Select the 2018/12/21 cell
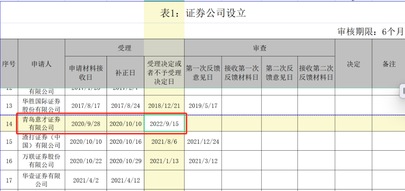This screenshot has width=405, height=191. pyautogui.click(x=164, y=105)
